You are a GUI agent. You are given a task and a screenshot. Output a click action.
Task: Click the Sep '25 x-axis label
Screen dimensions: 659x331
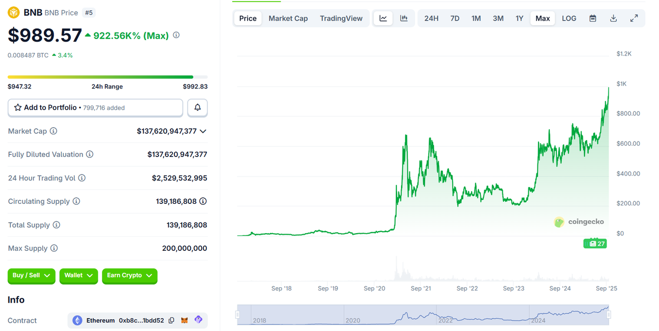click(606, 288)
